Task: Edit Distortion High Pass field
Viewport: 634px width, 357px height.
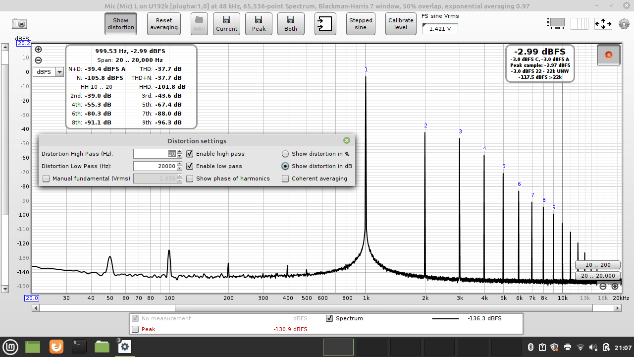Action: (155, 154)
